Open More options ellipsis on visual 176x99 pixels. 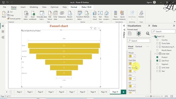pos(99,28)
